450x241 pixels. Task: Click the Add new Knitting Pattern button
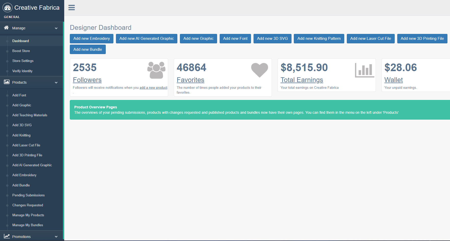(319, 39)
